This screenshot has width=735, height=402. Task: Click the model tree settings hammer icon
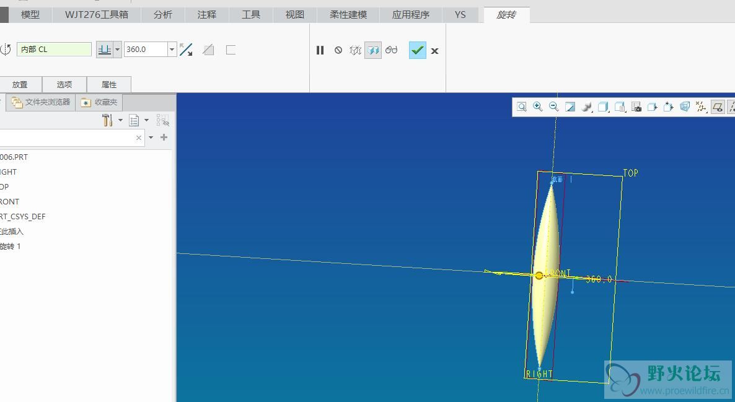[x=107, y=120]
